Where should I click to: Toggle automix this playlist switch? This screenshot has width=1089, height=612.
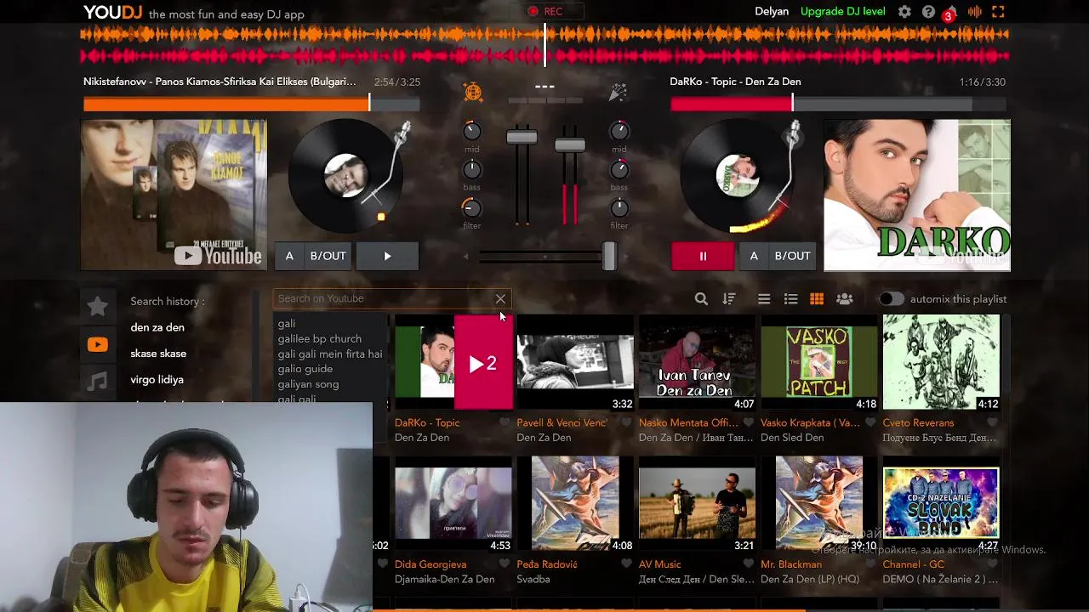coord(891,299)
